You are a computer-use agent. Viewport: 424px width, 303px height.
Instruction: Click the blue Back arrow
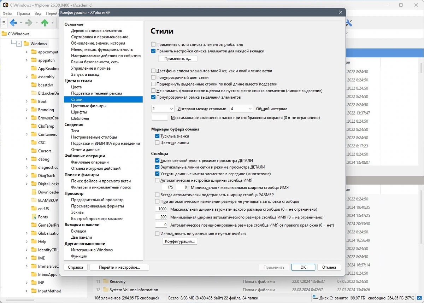coord(13,23)
